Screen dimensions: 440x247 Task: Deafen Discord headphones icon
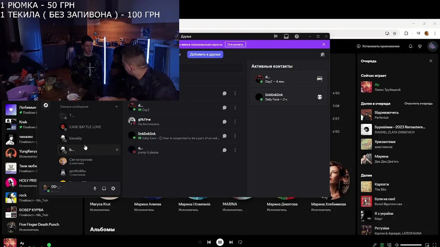tap(104, 188)
